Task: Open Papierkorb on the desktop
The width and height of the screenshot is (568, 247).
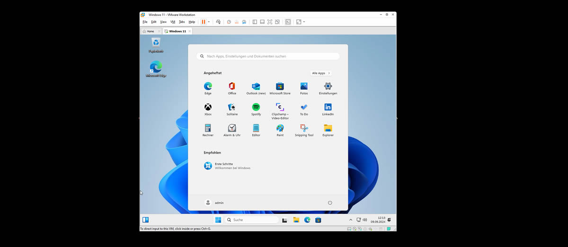Action: point(156,45)
